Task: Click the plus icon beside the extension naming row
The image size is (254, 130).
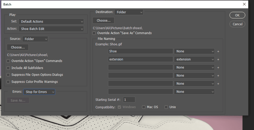Action: tap(218, 59)
